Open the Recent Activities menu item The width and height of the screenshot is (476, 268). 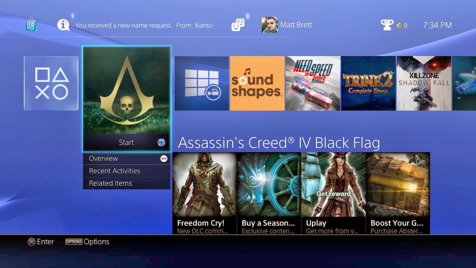[126, 171]
